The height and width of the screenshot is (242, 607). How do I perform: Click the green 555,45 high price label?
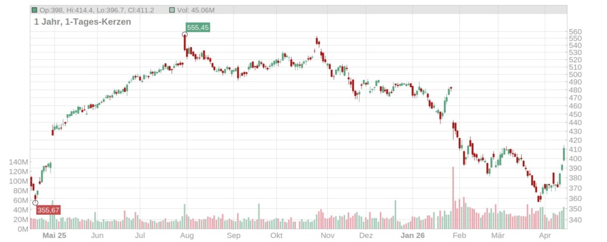click(197, 27)
